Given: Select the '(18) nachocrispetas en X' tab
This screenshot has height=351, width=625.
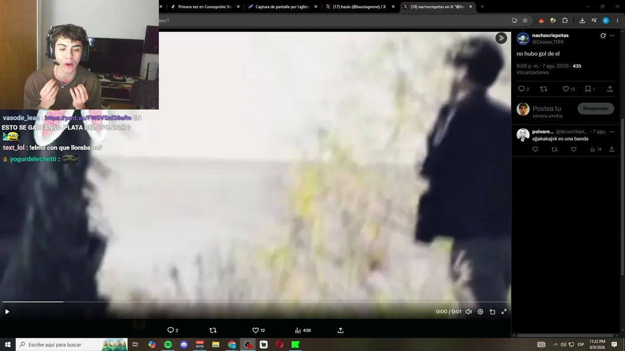Looking at the screenshot, I should tap(437, 7).
